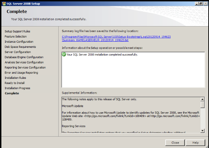Click scroll down arrow in Supplemental Information
209x148 pixels.
[202, 130]
